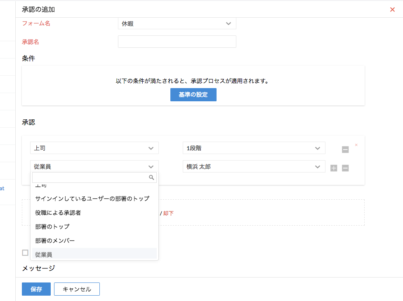Click the magnifier icon in the dropdown search

(x=151, y=177)
